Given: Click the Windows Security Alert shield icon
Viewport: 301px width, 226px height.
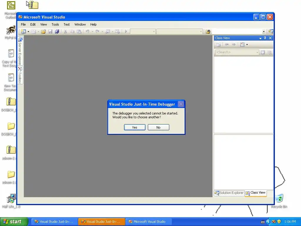Looking at the screenshot, I should click(x=279, y=222).
